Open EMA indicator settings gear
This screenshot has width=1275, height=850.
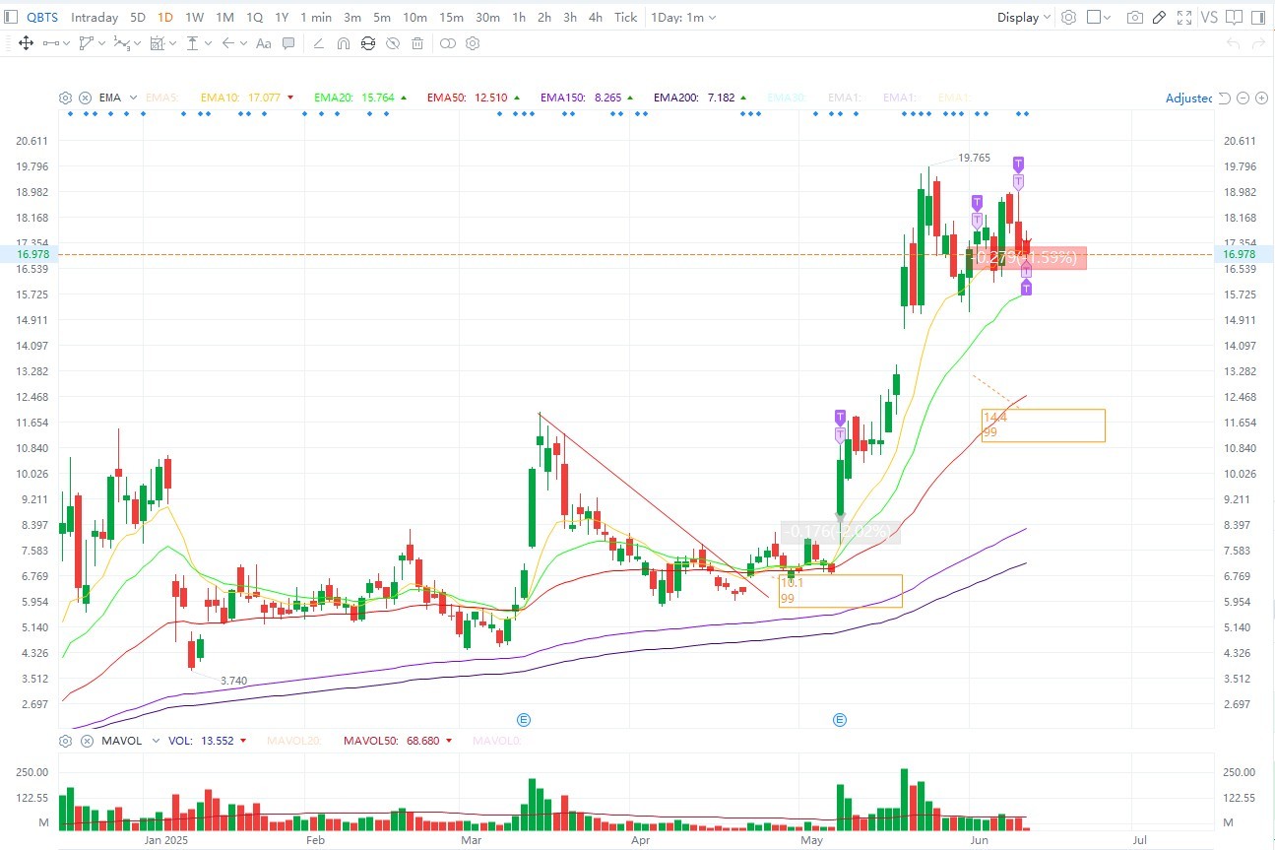[x=65, y=98]
